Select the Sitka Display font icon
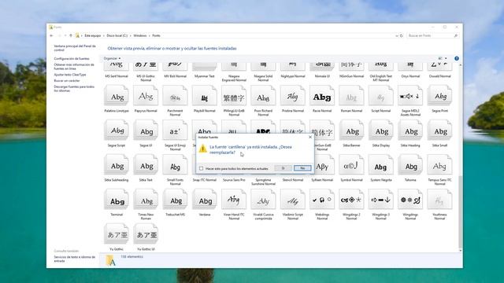Screen dimensions: 504x283 click(x=380, y=130)
